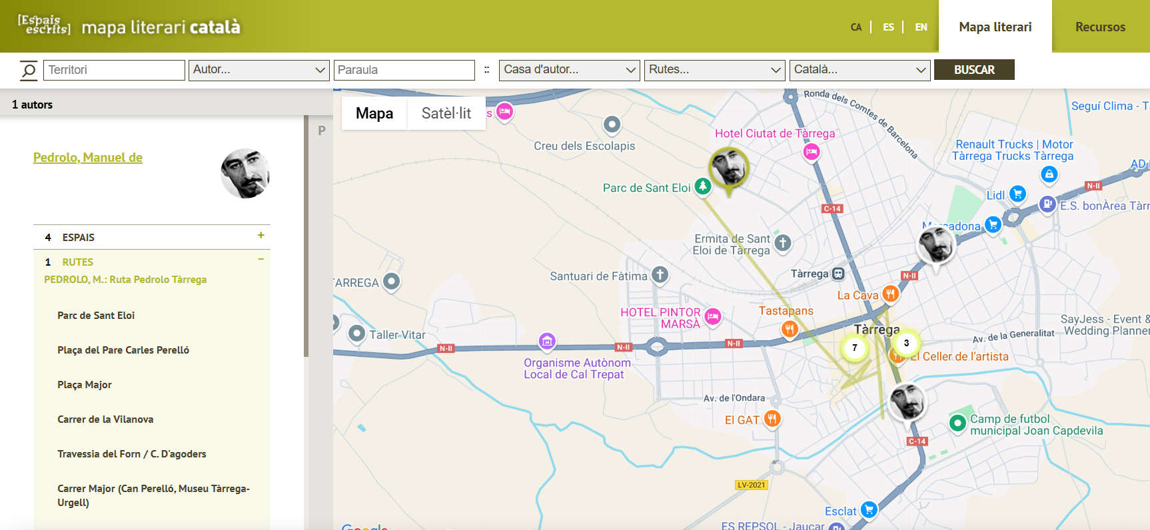Click the cluster marker numbered 7

pyautogui.click(x=854, y=348)
